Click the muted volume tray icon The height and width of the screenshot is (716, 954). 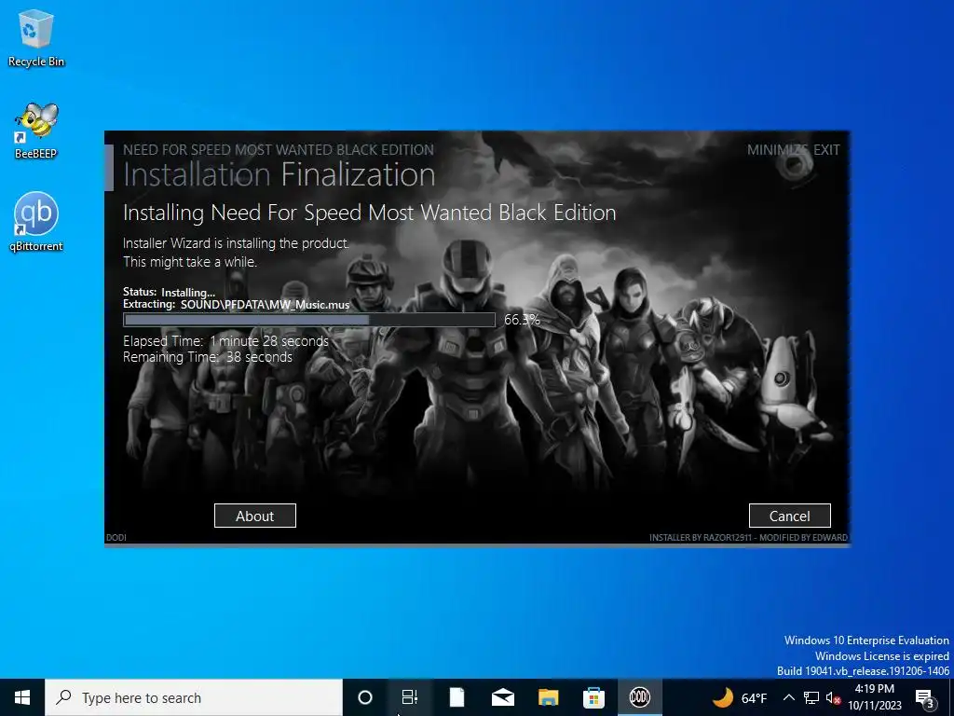pos(833,697)
